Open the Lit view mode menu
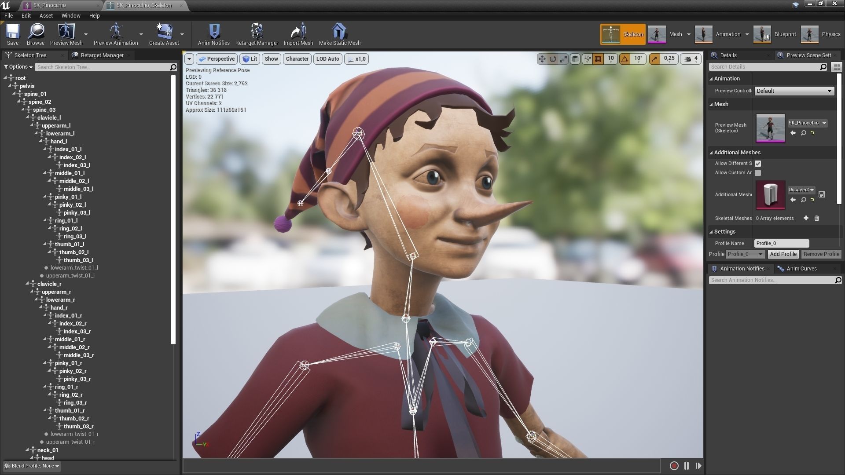The width and height of the screenshot is (845, 475). (x=250, y=59)
